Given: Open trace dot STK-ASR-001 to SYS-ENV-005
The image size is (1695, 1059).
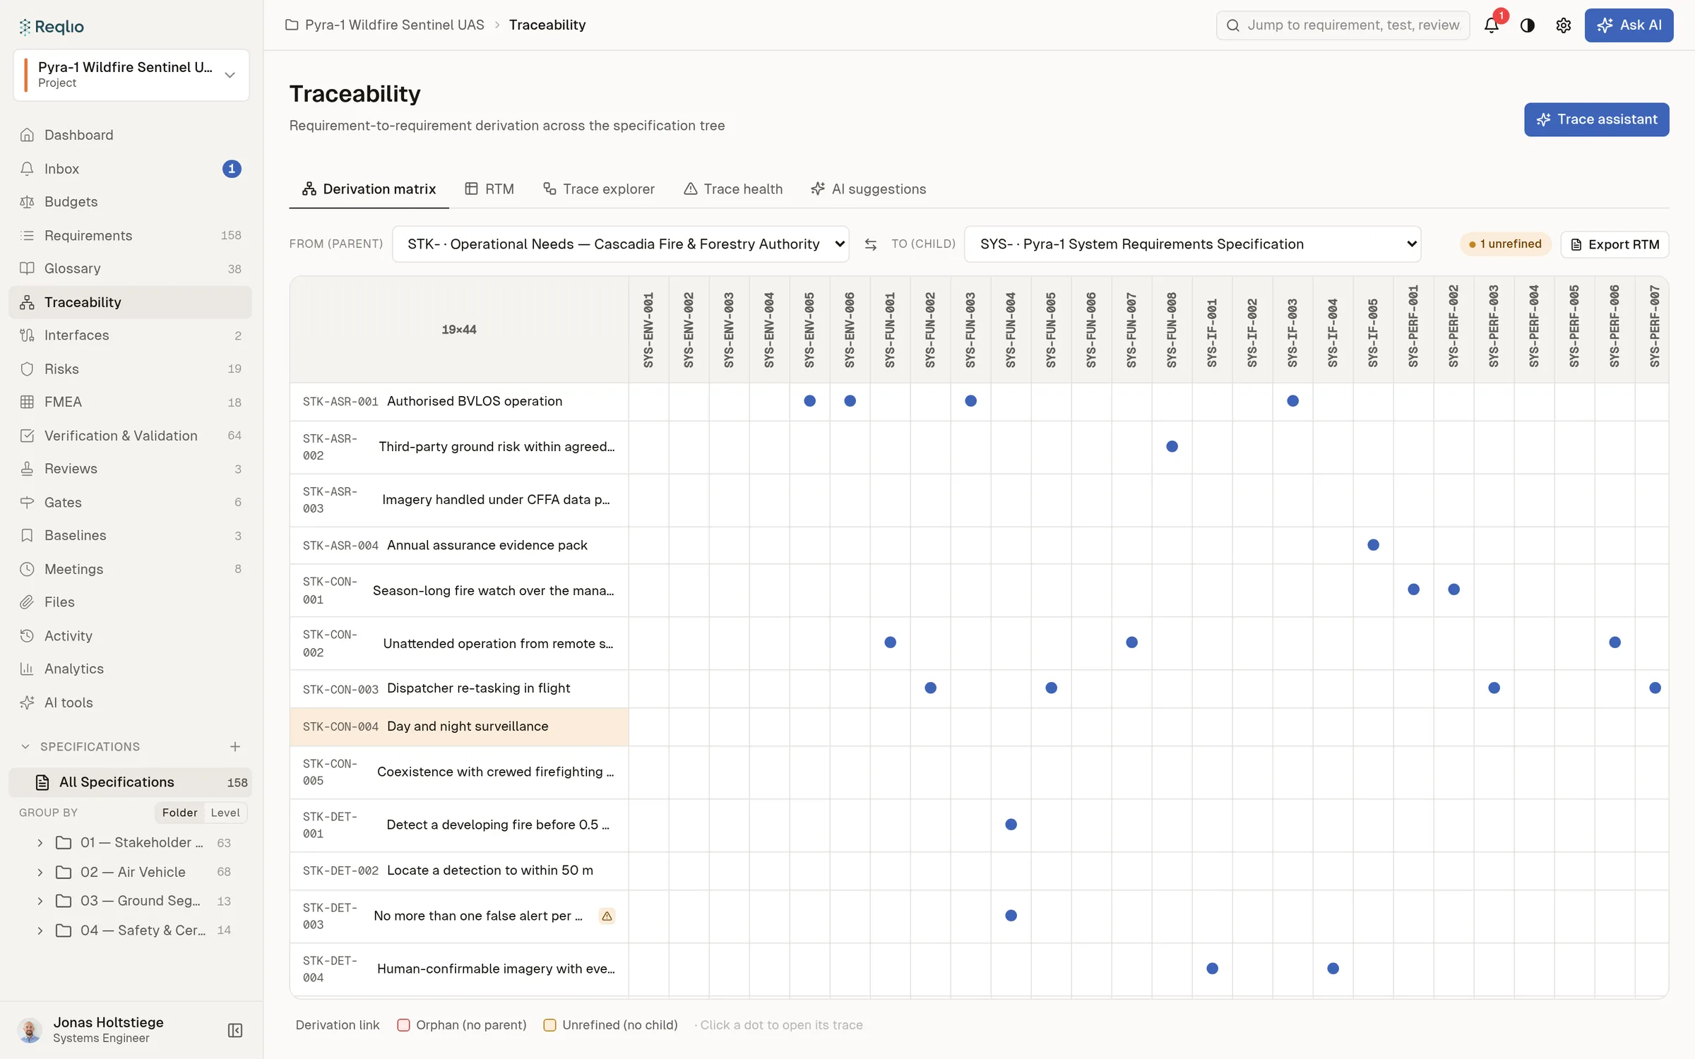Looking at the screenshot, I should (x=810, y=401).
